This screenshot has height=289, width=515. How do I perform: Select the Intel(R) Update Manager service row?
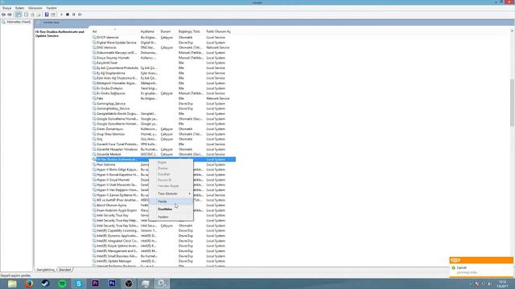coord(163,261)
